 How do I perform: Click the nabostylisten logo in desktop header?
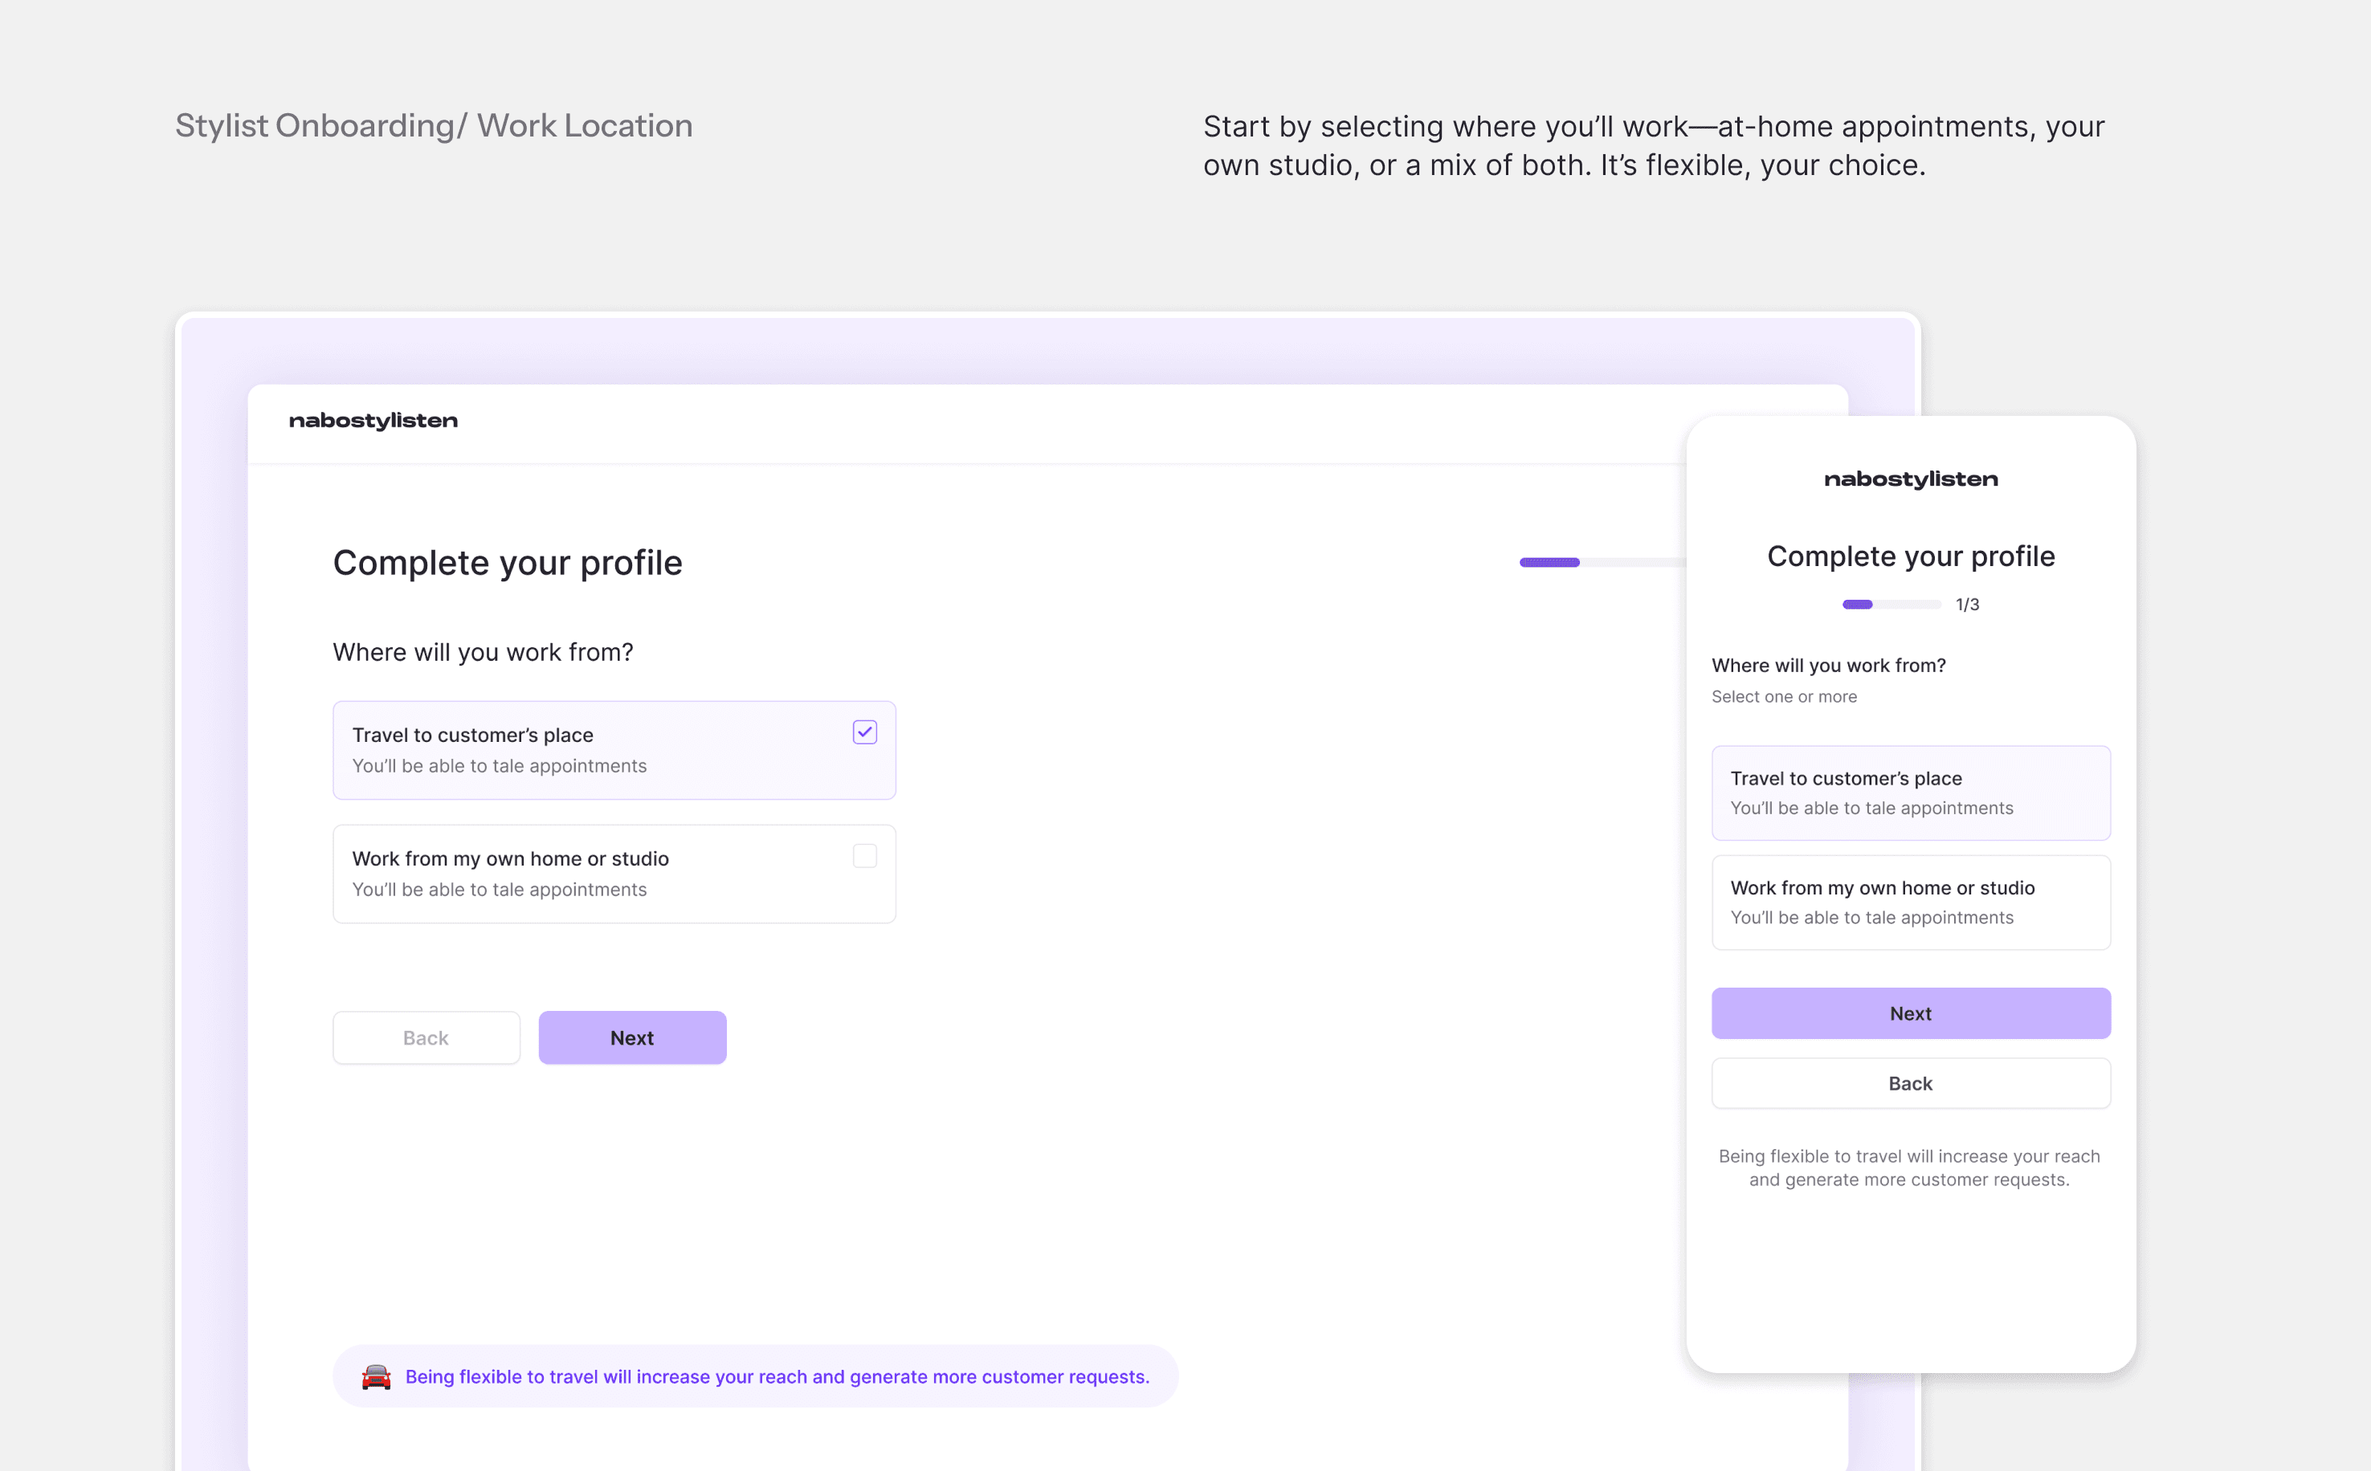point(373,420)
